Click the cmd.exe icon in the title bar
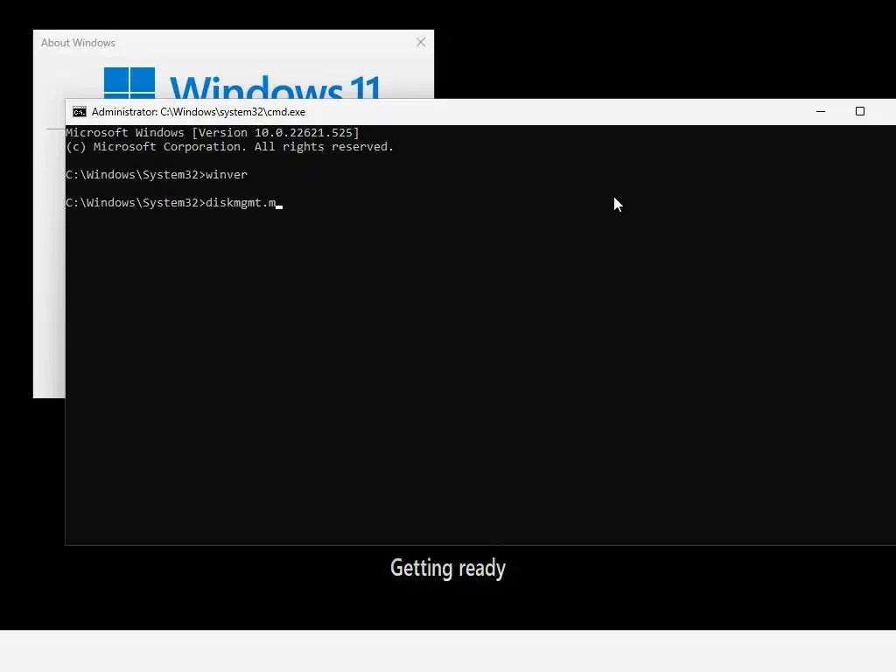Screen dimensions: 896x672 click(80, 112)
